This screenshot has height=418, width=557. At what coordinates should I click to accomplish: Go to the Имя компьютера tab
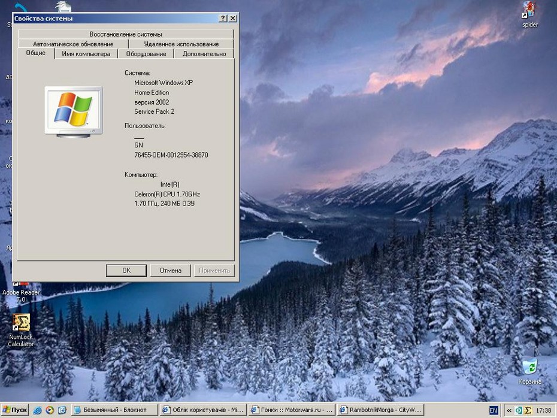pos(86,54)
